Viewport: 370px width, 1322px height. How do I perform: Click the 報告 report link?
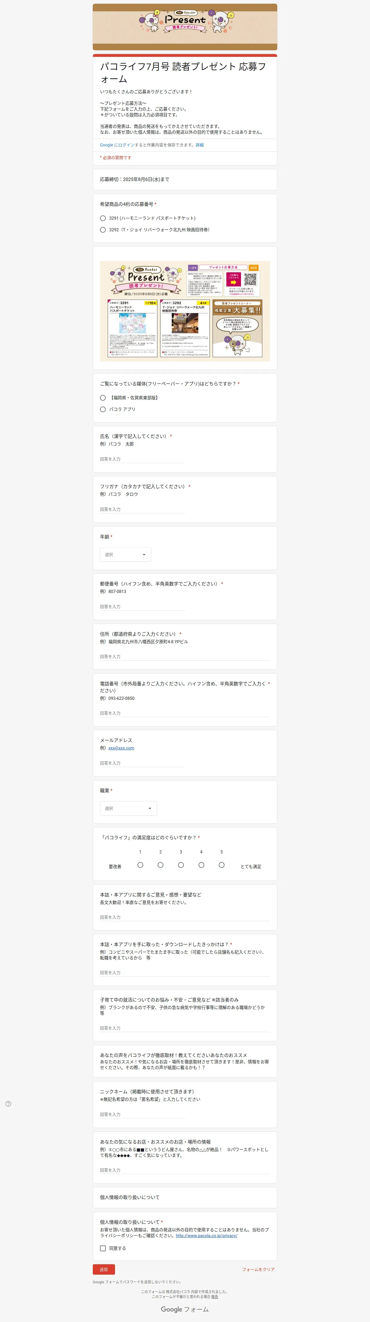click(215, 1296)
